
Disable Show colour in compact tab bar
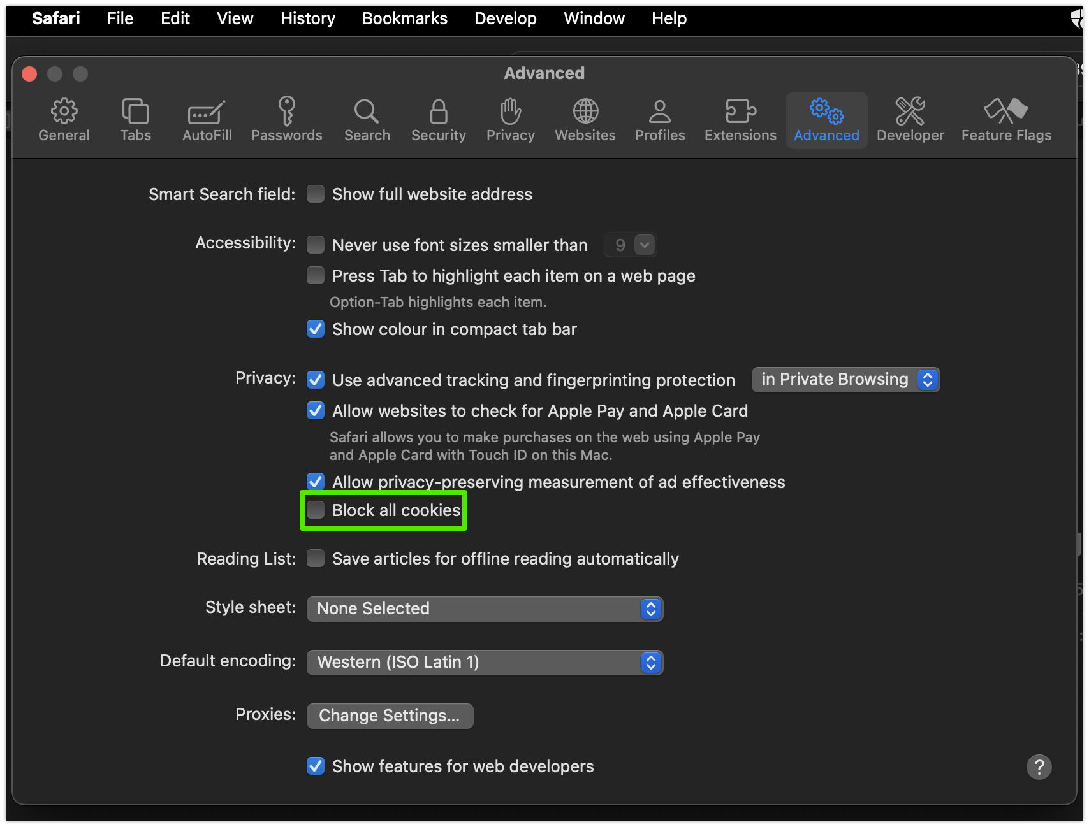click(x=316, y=329)
